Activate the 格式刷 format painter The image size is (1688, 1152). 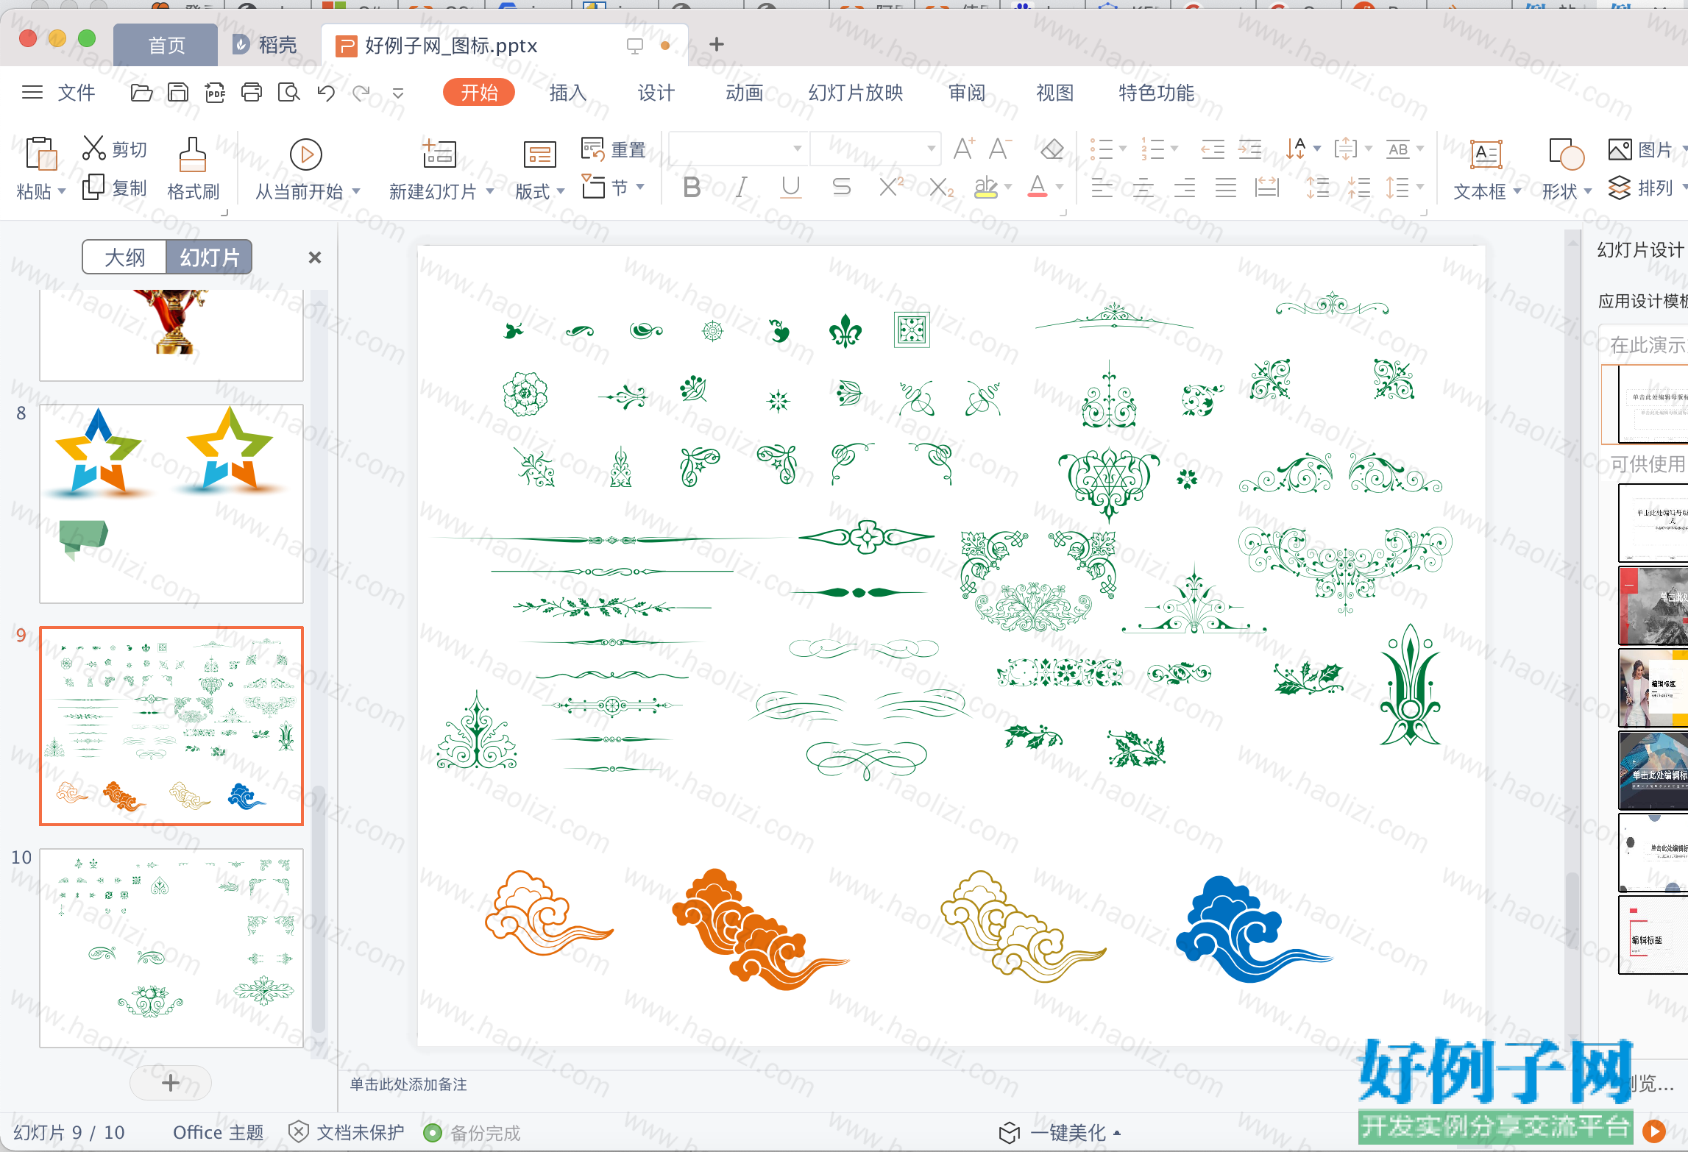click(193, 169)
